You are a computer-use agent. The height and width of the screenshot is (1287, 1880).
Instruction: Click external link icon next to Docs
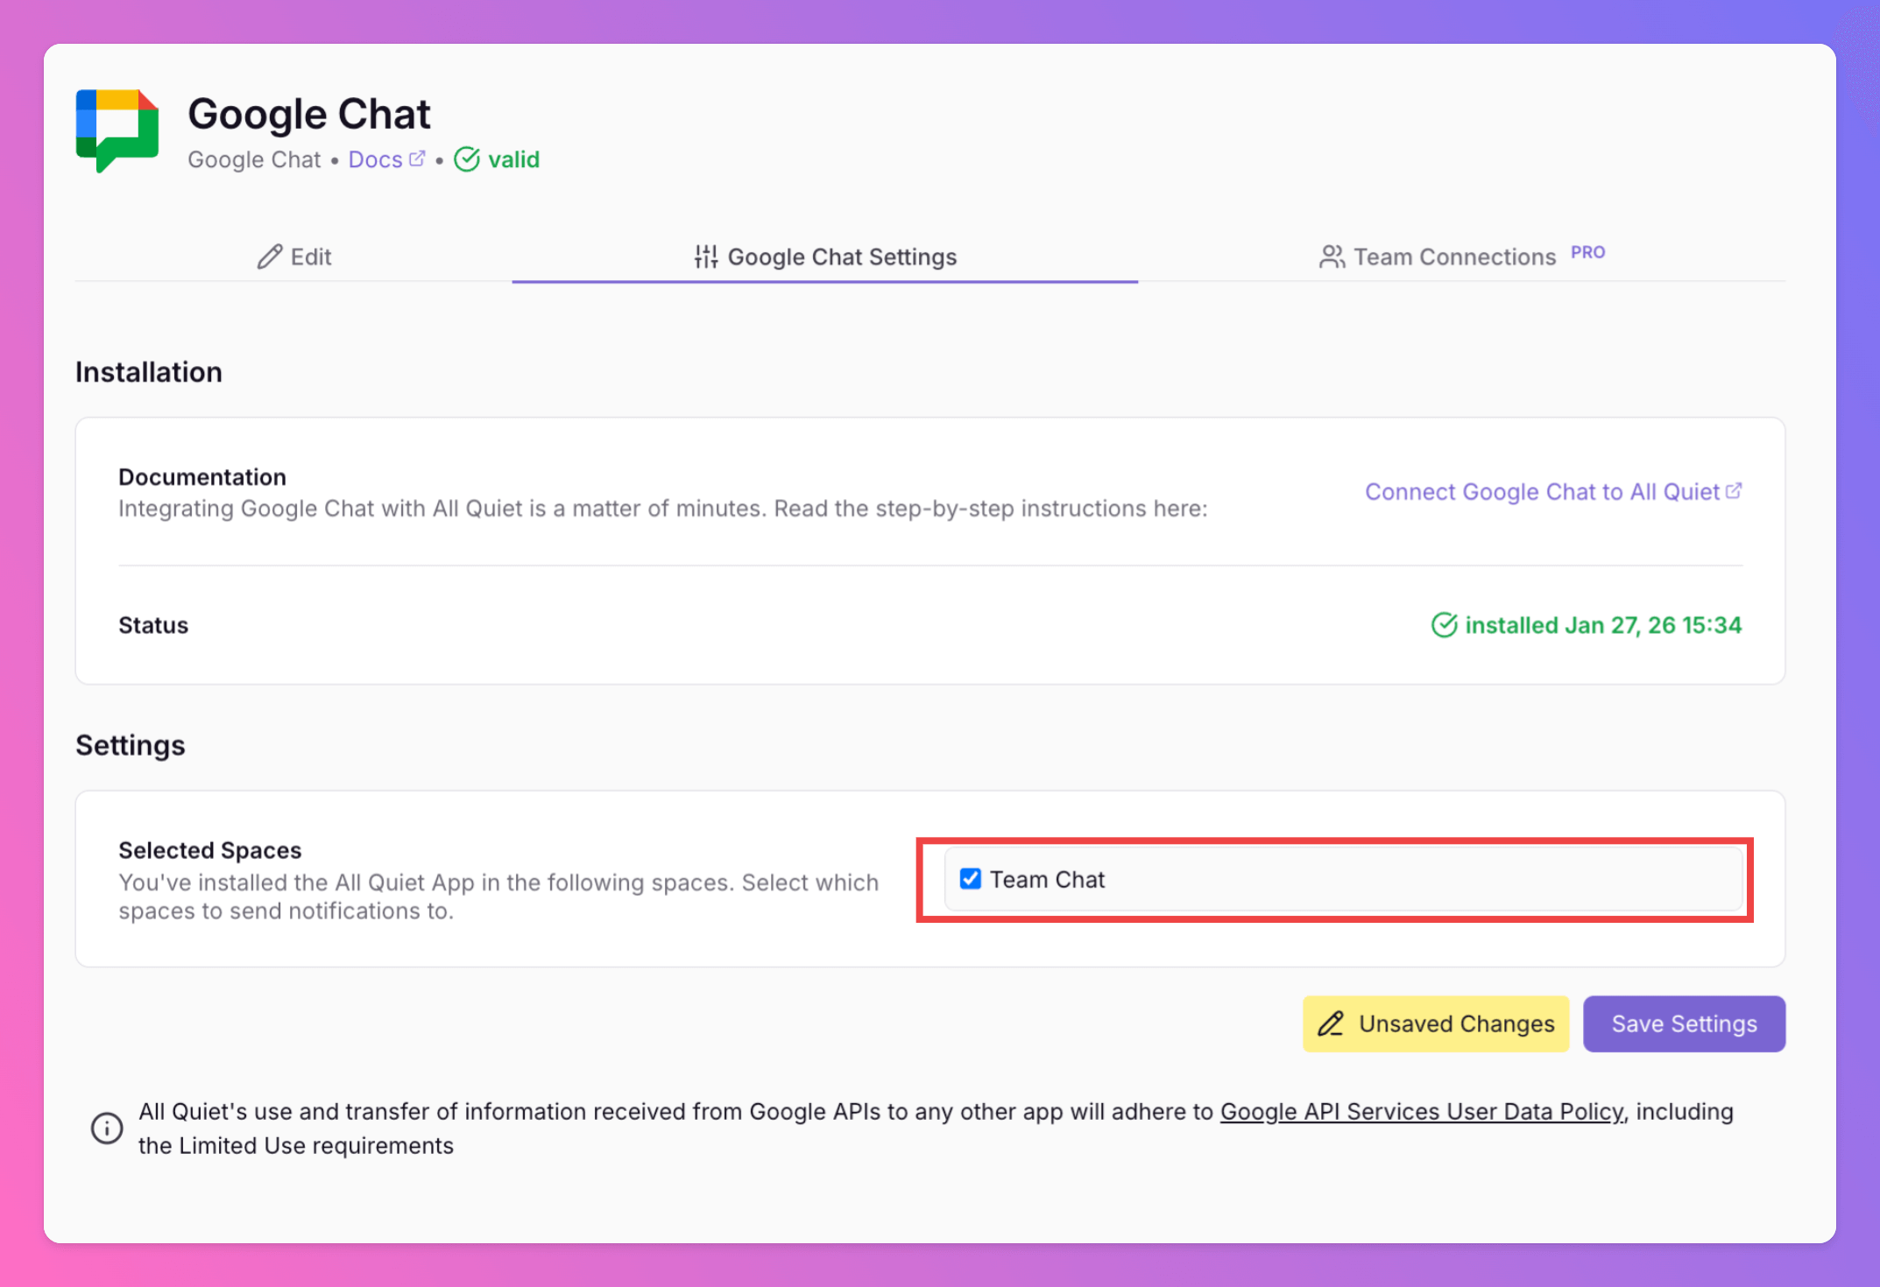[x=417, y=158]
